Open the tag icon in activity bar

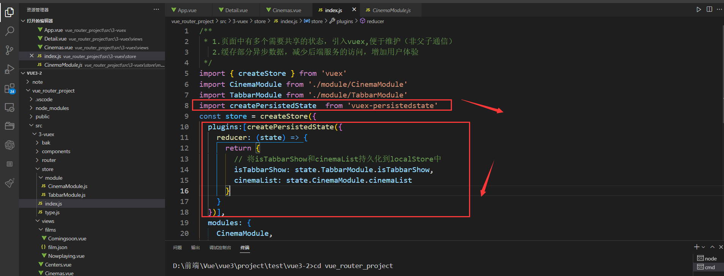[9, 183]
